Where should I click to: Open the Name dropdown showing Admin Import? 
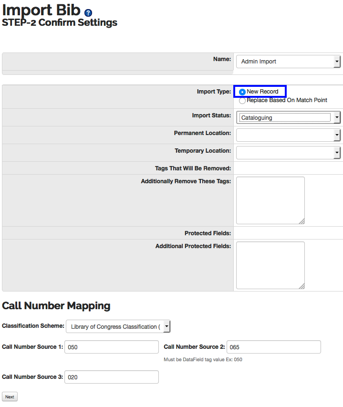coord(288,62)
